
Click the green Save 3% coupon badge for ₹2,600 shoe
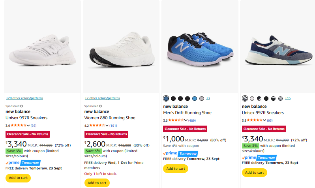93,151
